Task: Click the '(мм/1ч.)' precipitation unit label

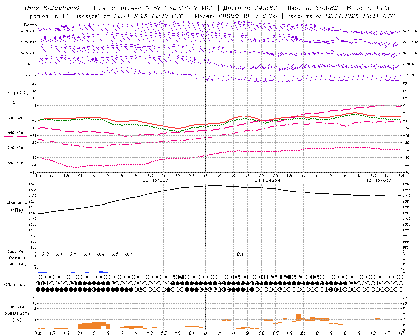Action: coord(17,264)
